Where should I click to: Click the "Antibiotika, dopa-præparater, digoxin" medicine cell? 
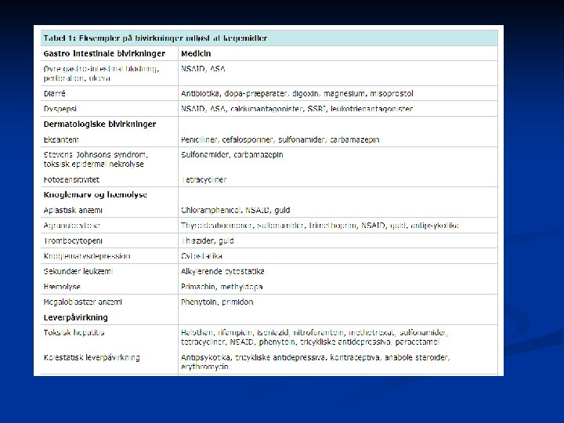(297, 94)
